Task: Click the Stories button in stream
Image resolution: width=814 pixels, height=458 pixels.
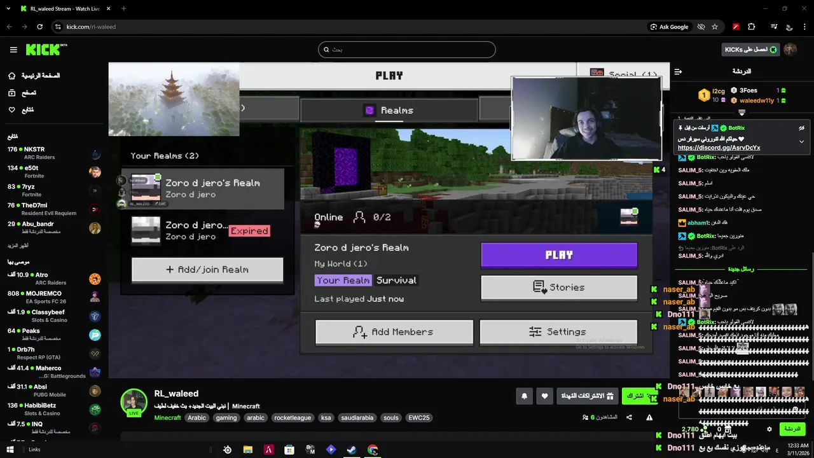Action: (559, 288)
